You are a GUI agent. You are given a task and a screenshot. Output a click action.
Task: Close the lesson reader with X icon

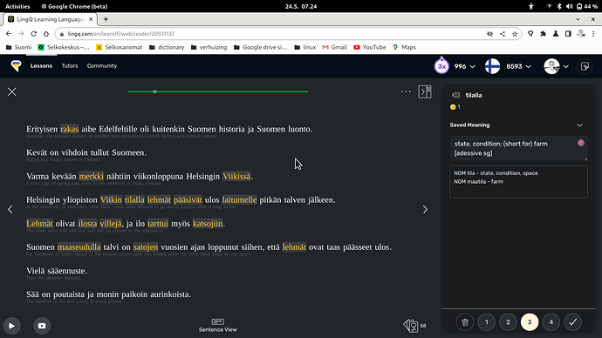click(x=12, y=92)
